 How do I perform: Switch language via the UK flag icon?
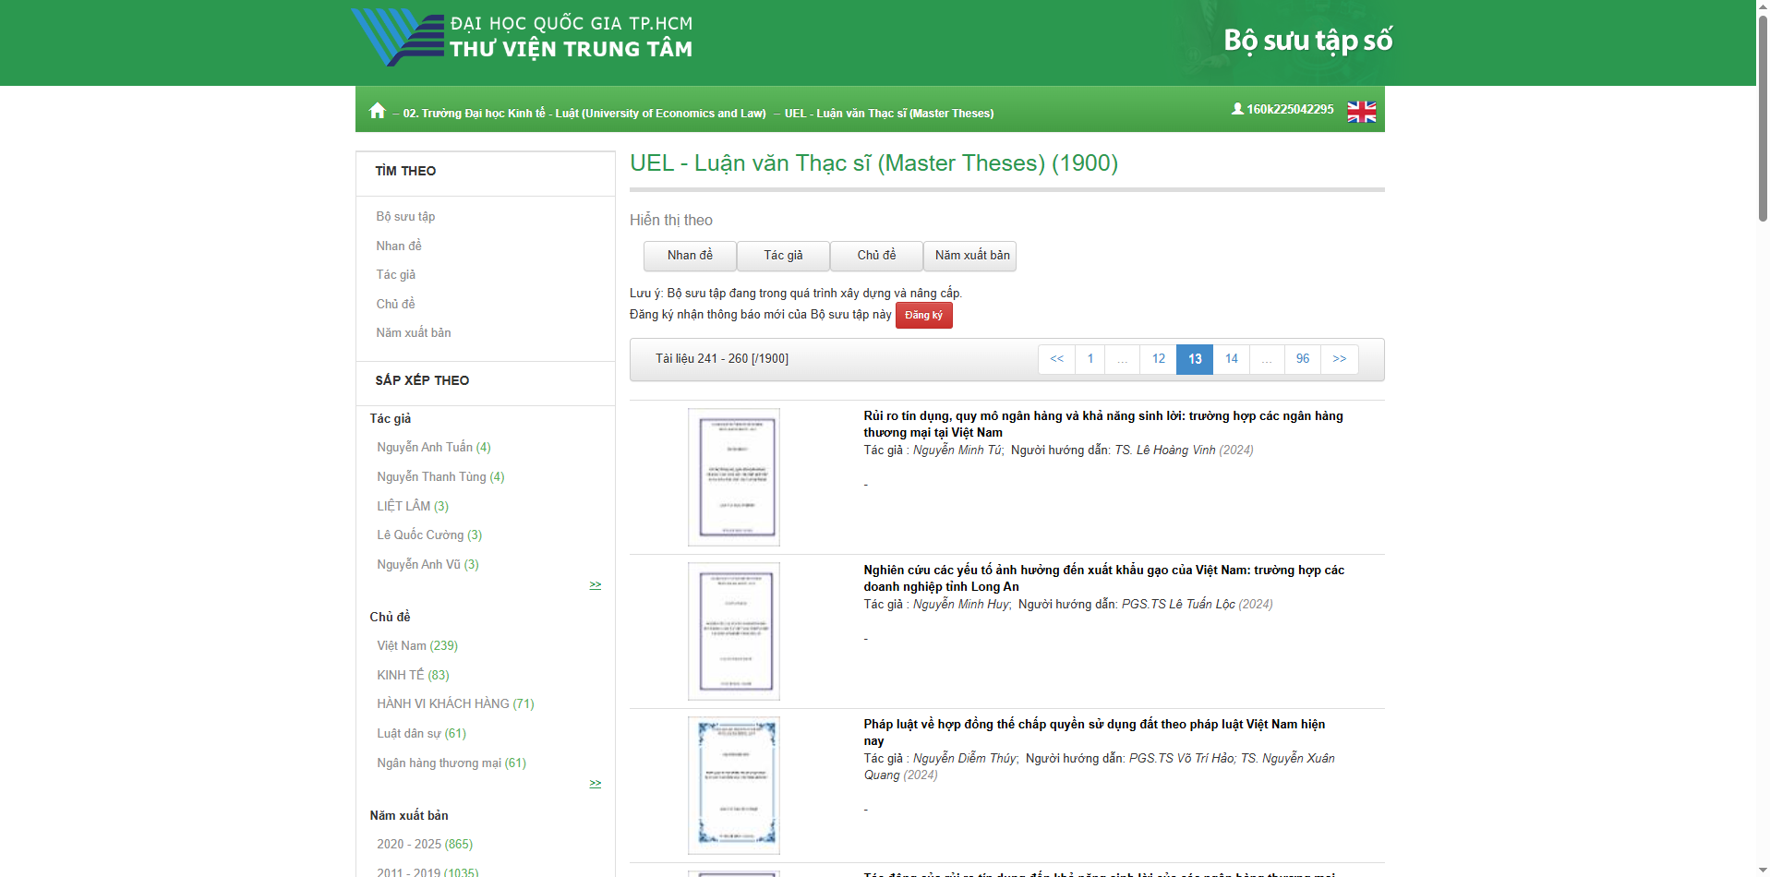click(x=1361, y=112)
